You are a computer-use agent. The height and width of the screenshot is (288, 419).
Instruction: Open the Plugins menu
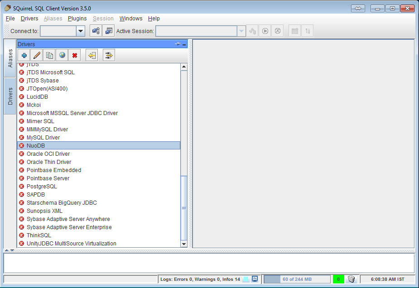point(77,19)
